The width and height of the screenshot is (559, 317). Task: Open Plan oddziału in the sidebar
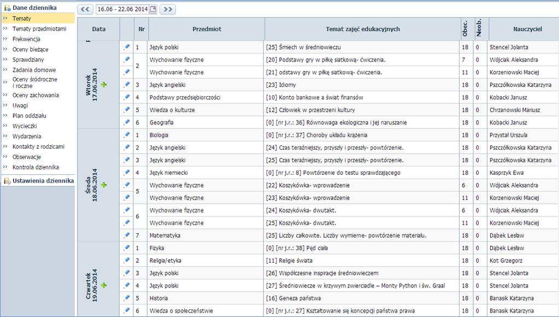tap(29, 116)
